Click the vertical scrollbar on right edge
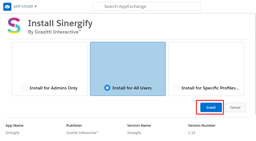This screenshot has width=256, height=141. click(255, 64)
